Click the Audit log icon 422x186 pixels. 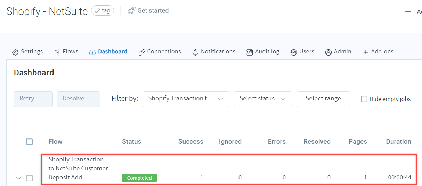coord(250,52)
